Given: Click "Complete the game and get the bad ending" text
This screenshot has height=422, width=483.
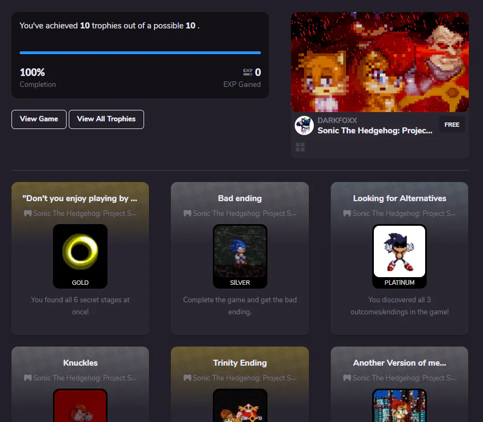Looking at the screenshot, I should pyautogui.click(x=240, y=306).
